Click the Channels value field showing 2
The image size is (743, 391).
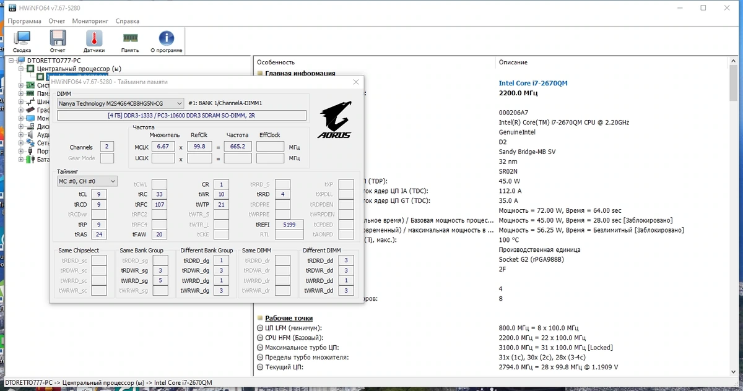click(x=107, y=147)
